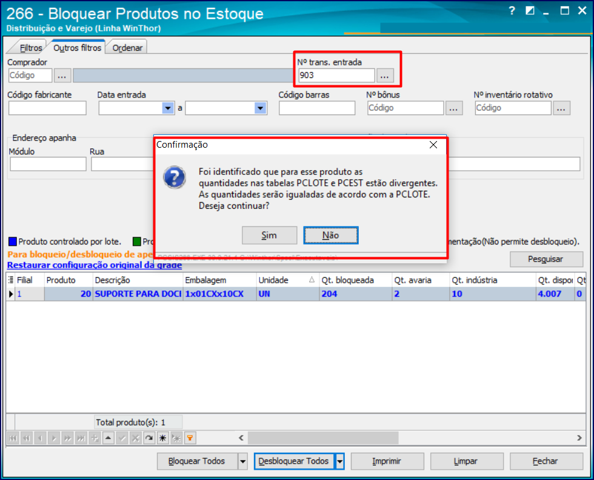Click the blue lot-controlled product legend swatch
This screenshot has height=480, width=594.
point(13,242)
